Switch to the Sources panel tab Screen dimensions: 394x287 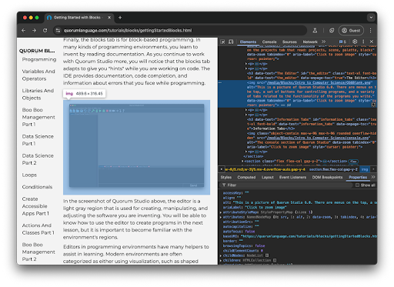[x=289, y=42]
